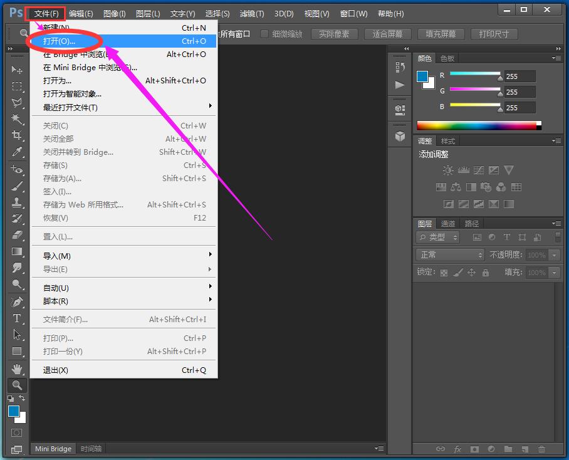Screen dimensions: 569x460
Task: Select the Pen tool
Action: tap(17, 302)
